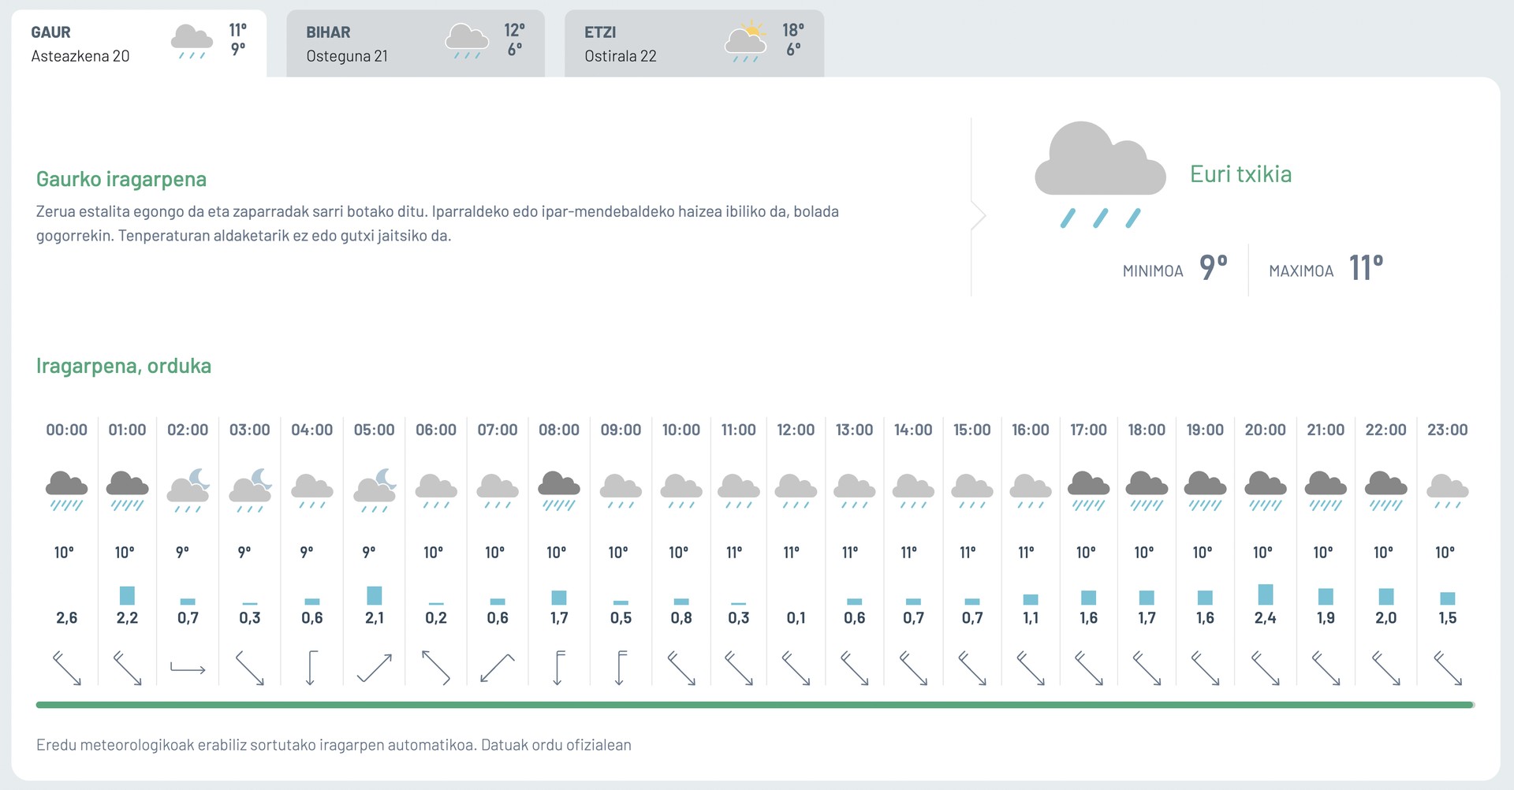The image size is (1514, 790).
Task: Click the 13:00 hour label
Action: [855, 430]
